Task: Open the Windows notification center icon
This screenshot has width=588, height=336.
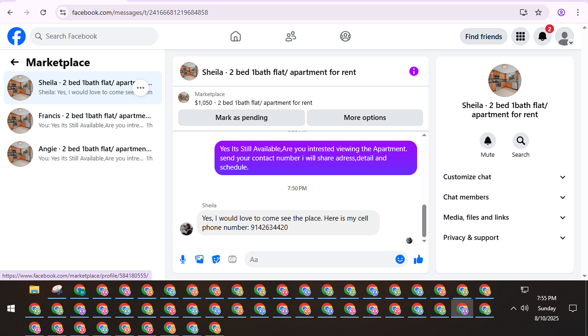Action: click(x=573, y=308)
